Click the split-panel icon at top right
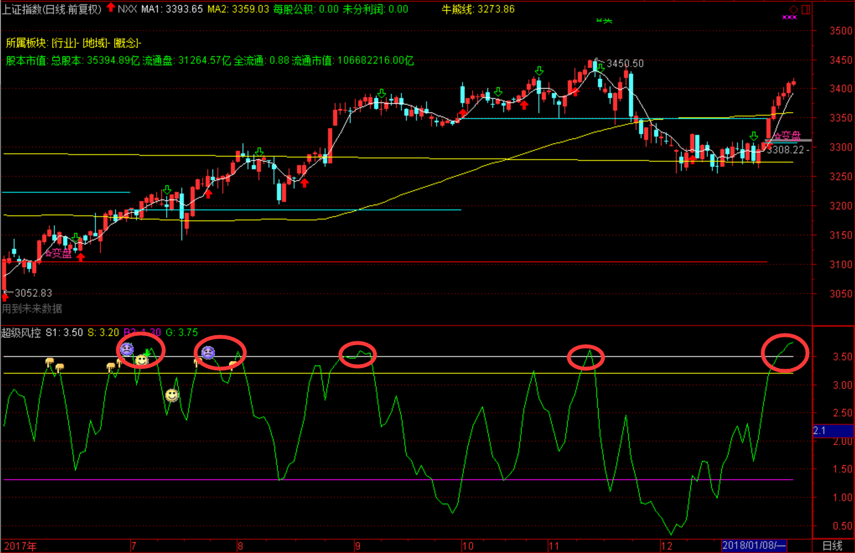This screenshot has height=553, width=855. point(806,9)
